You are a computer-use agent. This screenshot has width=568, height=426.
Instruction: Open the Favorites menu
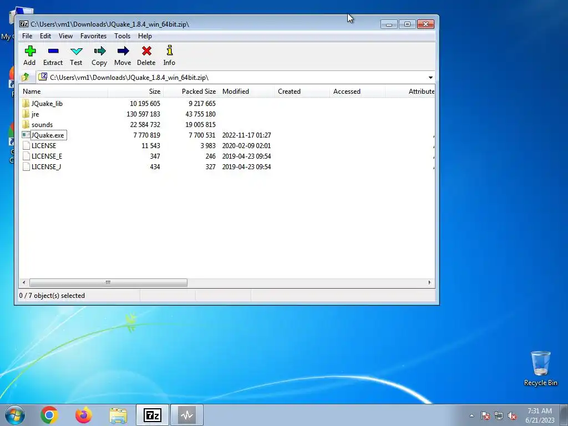[93, 36]
